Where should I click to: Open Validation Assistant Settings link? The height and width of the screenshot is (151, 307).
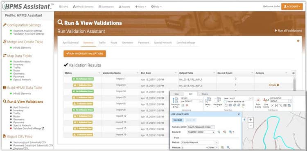pos(29,34)
